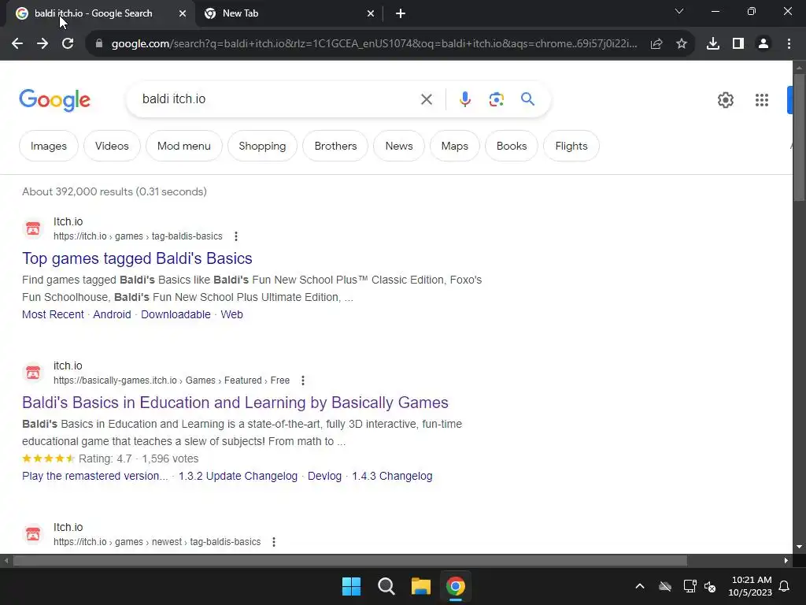
Task: Open Windows taskbar search
Action: tap(386, 586)
